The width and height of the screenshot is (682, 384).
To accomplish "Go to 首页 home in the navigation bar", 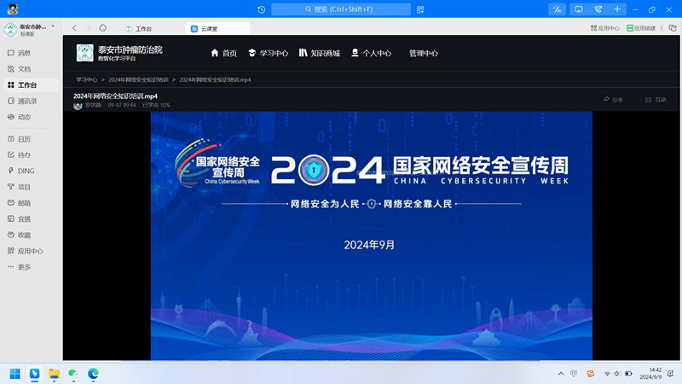I will click(223, 53).
